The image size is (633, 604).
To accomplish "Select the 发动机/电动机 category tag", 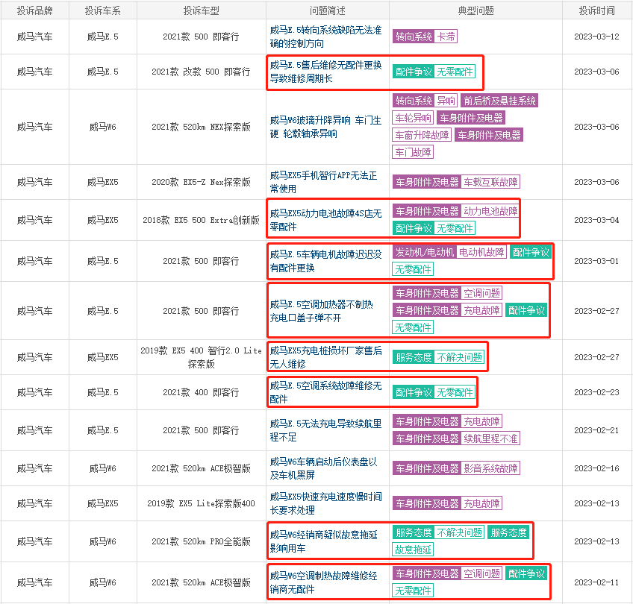I will pyautogui.click(x=422, y=252).
